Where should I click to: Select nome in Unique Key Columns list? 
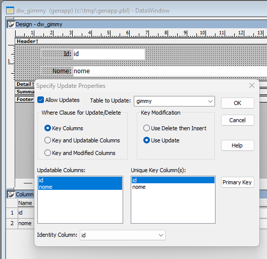[173, 187]
